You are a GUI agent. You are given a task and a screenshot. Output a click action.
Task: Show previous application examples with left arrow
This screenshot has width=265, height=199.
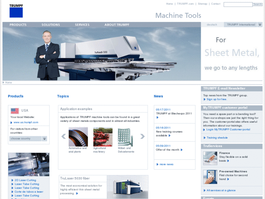pos(63,136)
